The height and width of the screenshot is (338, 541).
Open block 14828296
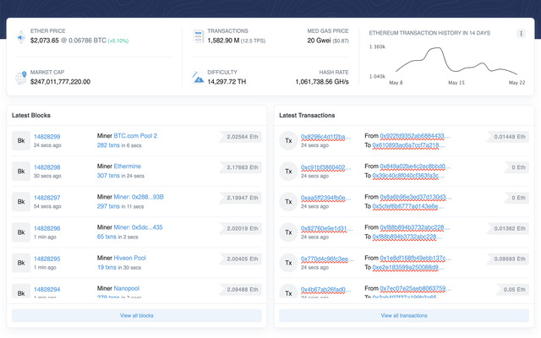coord(47,228)
